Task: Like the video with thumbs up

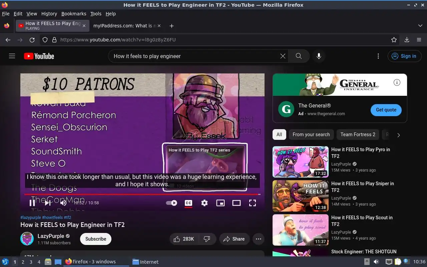Action: 184,239
